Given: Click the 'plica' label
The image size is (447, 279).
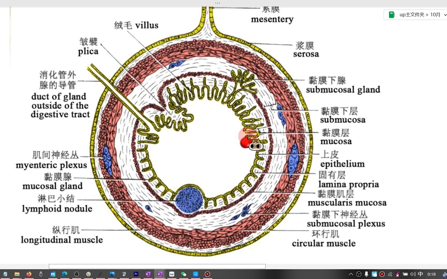Looking at the screenshot, I should click(88, 51).
